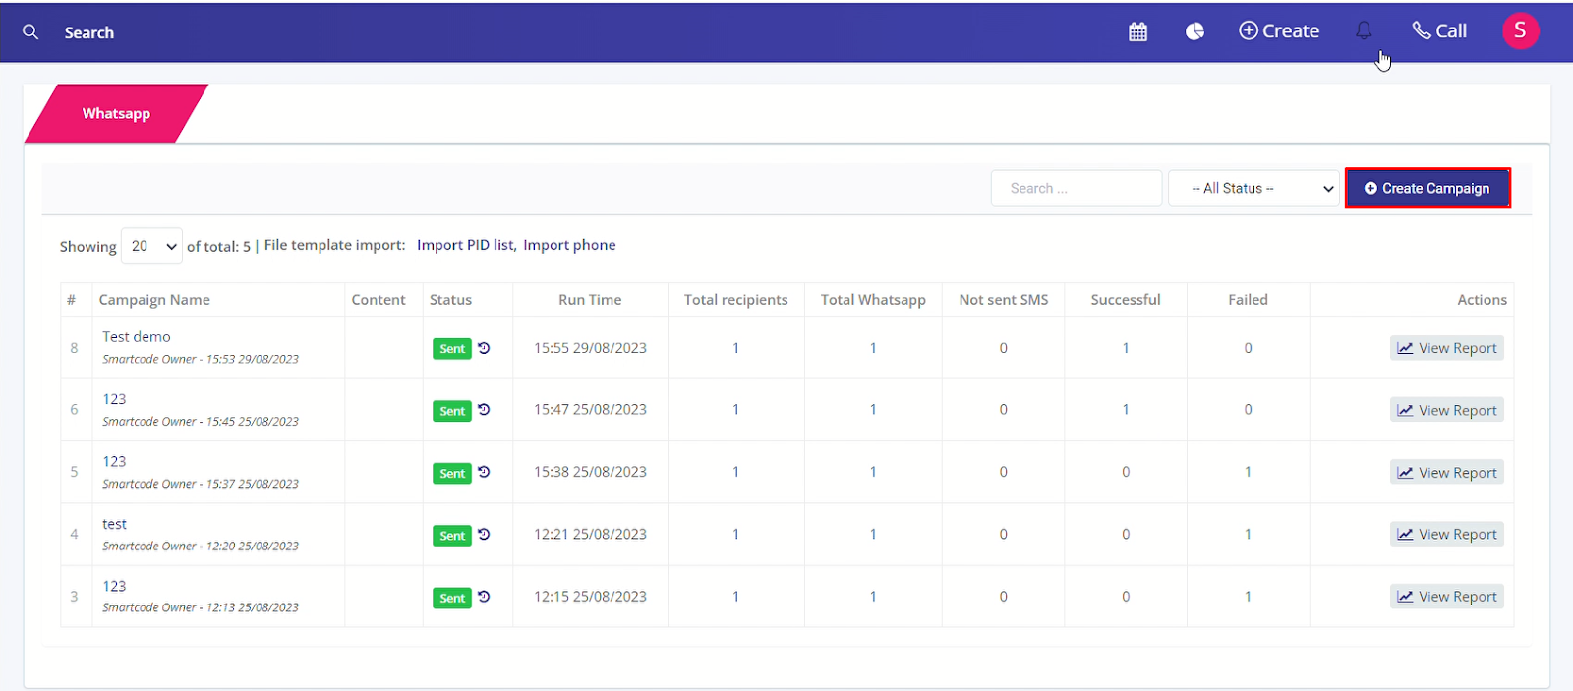Viewport: 1573px width, 691px height.
Task: View Report for row 5 campaign
Action: click(x=1446, y=472)
